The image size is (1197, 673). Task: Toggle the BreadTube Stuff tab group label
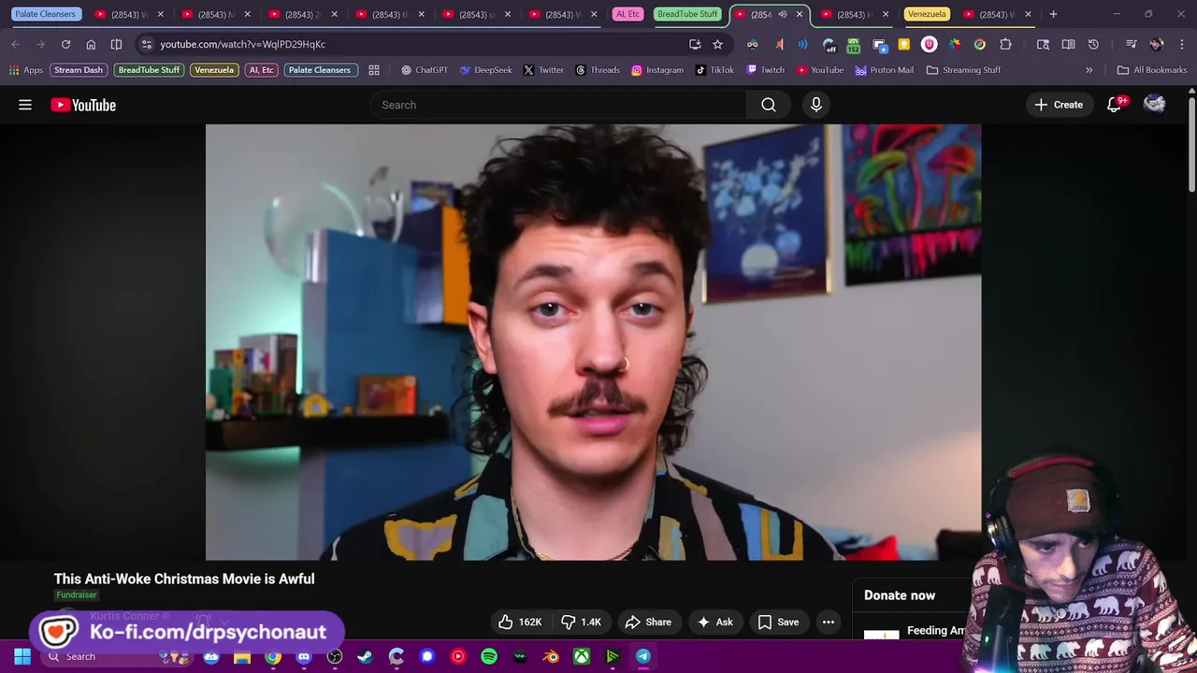point(687,14)
